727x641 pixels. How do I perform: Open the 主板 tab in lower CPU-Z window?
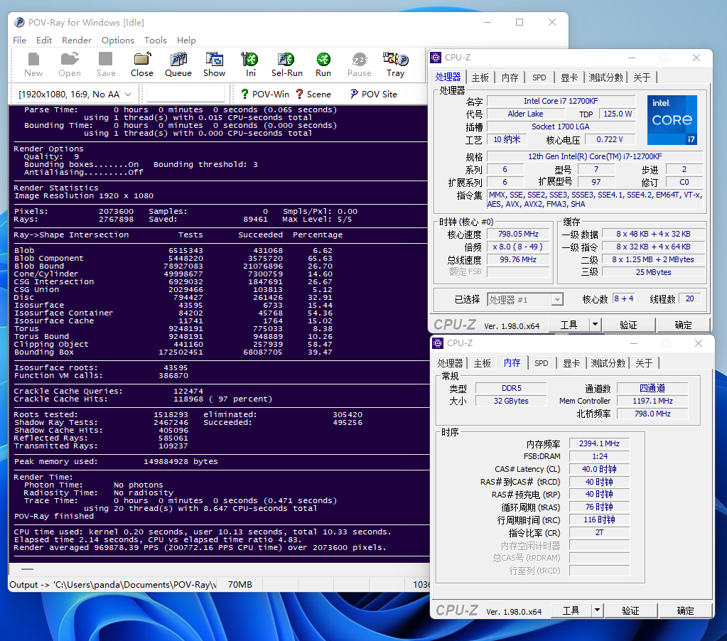[x=482, y=363]
